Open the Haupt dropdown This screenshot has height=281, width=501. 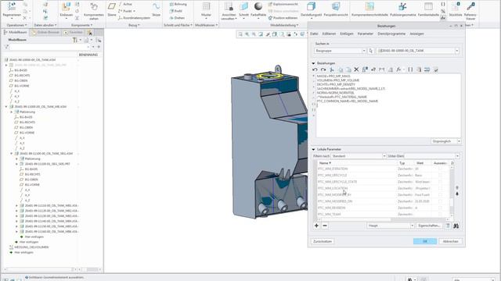[391, 226]
